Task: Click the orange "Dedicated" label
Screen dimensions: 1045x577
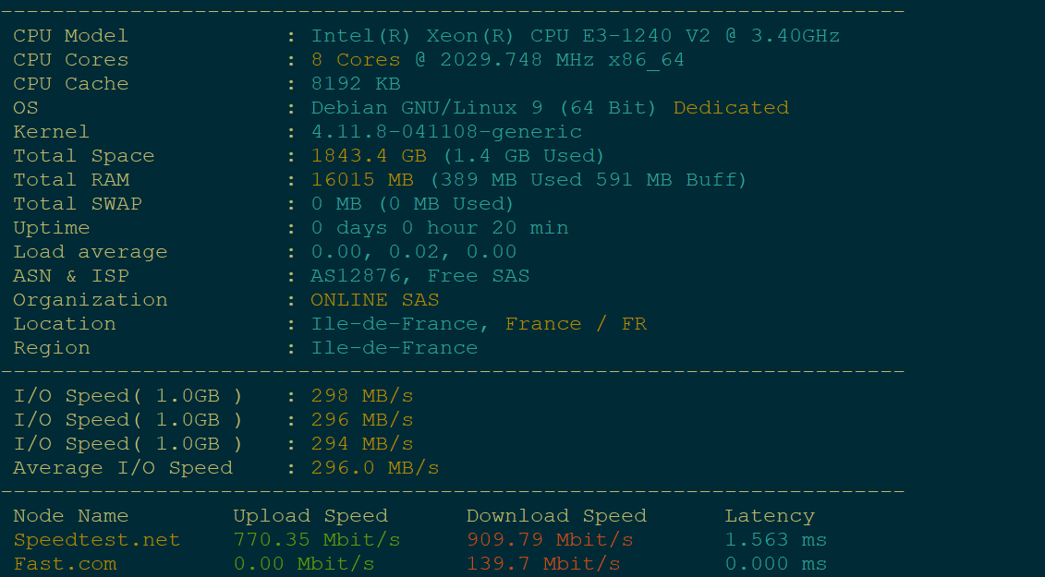Action: [731, 108]
